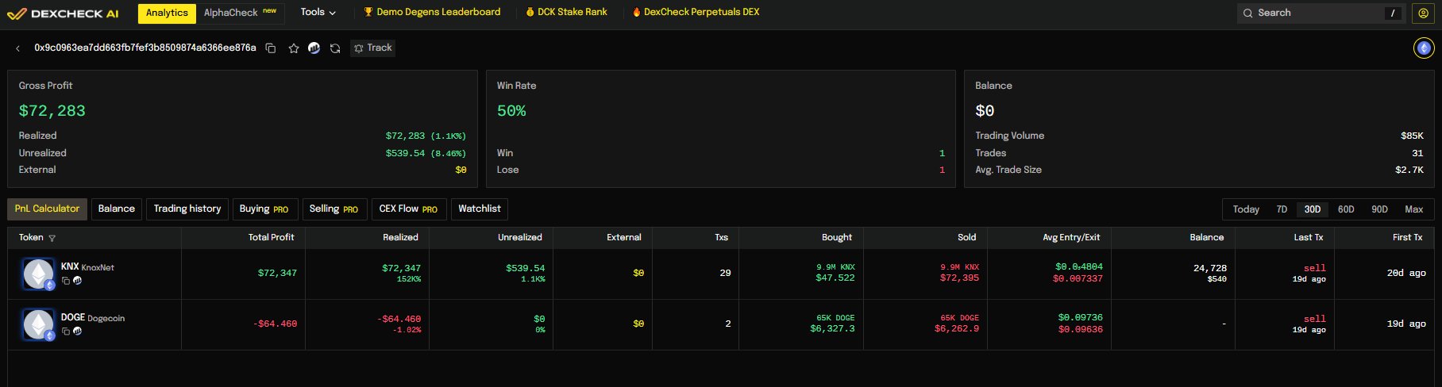Click the -$64.460 DOGE total profit
This screenshot has width=1442, height=387.
275,324
